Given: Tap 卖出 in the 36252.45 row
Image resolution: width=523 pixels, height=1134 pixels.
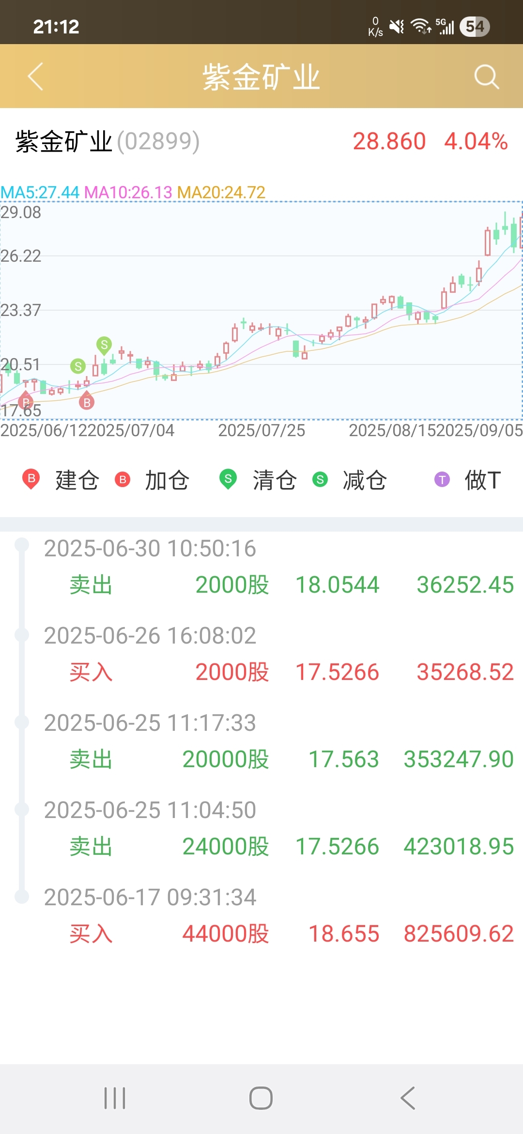Looking at the screenshot, I should click(x=91, y=585).
